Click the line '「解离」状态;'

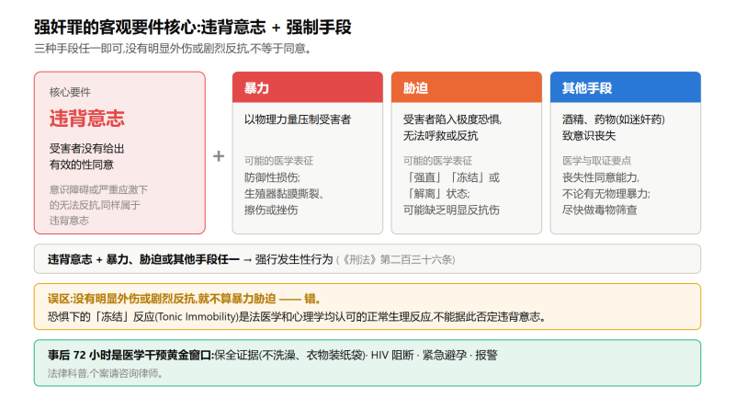[436, 194]
